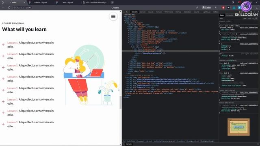Collapse the main class="main" node
This screenshot has width=260, height=146.
click(127, 29)
